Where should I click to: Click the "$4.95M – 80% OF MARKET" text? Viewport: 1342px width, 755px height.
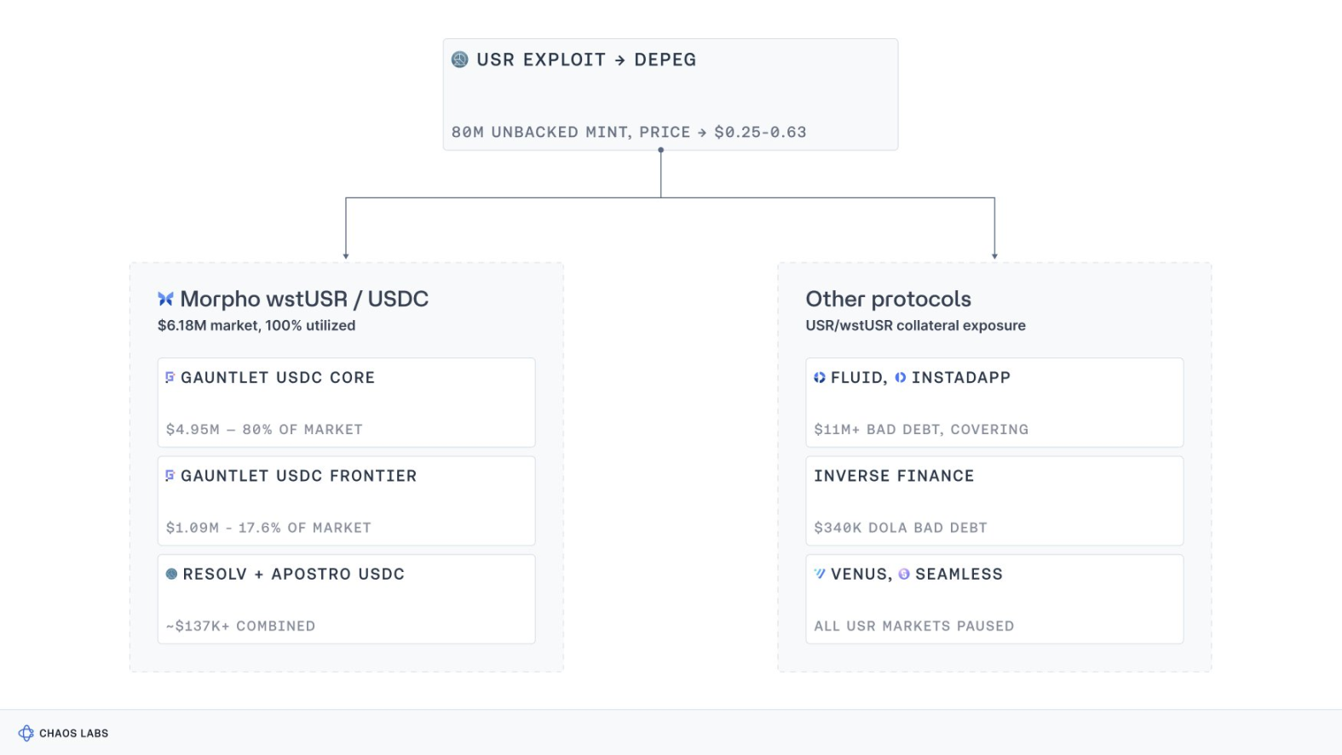click(264, 429)
